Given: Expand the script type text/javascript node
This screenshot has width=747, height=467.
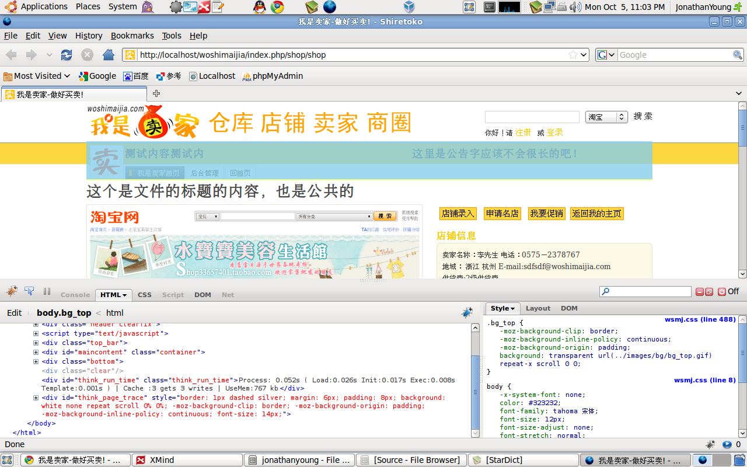Looking at the screenshot, I should point(36,333).
